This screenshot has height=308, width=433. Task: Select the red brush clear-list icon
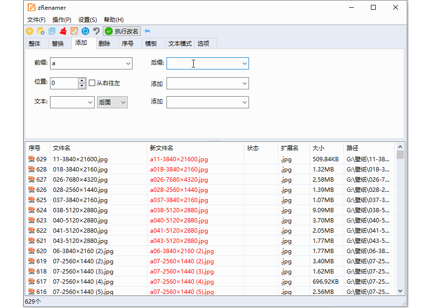tap(63, 31)
